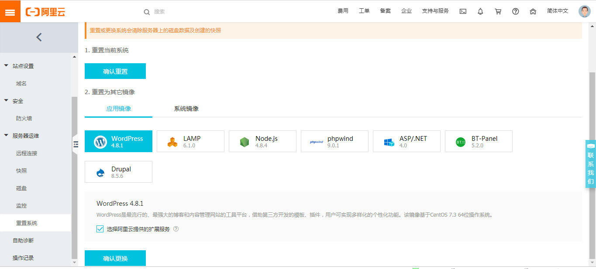
Task: Click the search magnifier icon
Action: pyautogui.click(x=147, y=12)
